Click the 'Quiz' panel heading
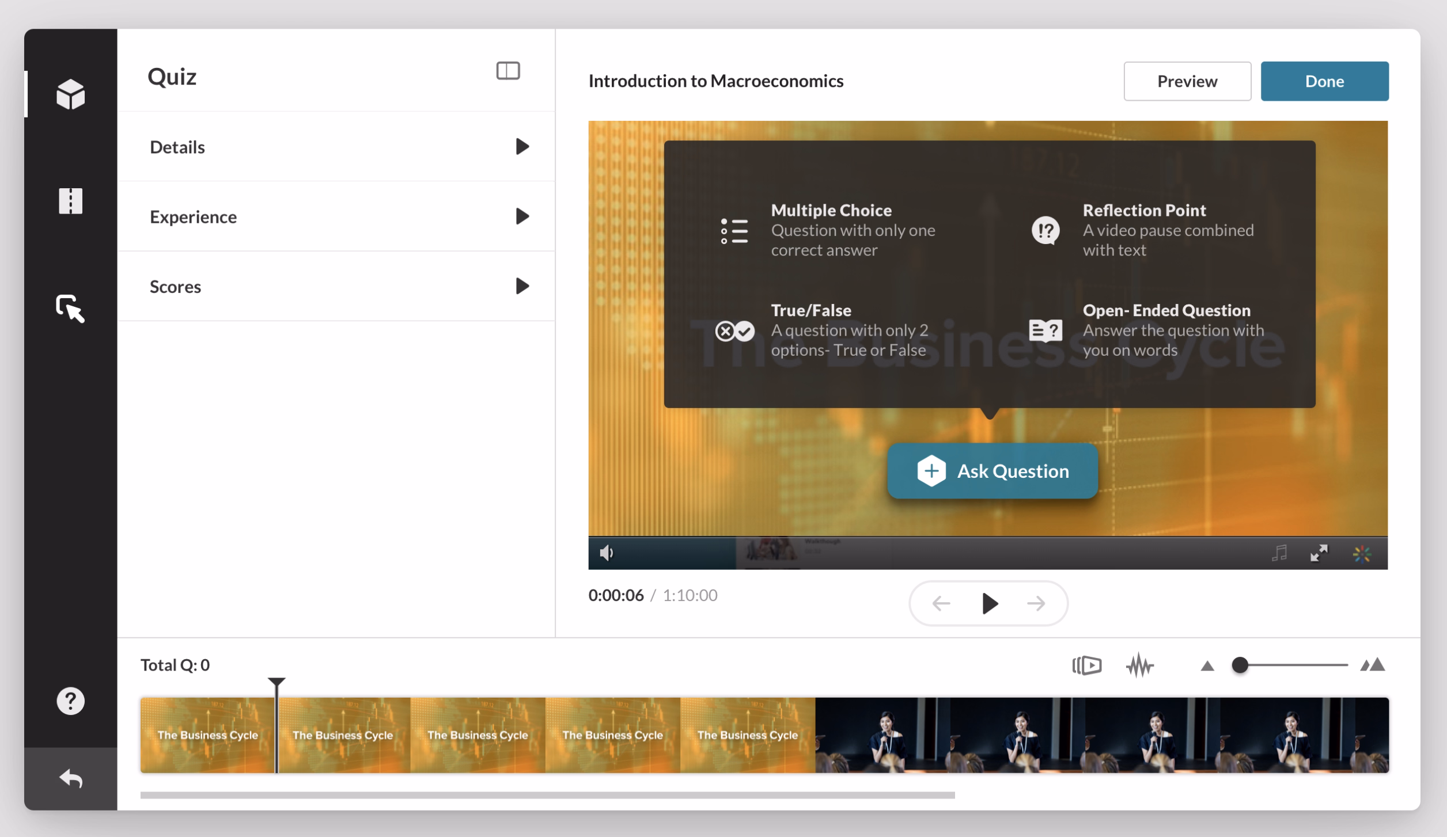The image size is (1447, 837). (172, 77)
